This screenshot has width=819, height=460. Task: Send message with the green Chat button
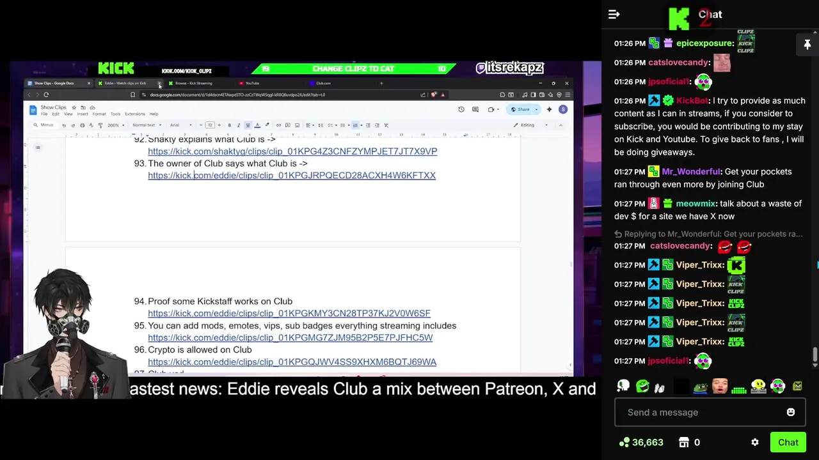[788, 442]
